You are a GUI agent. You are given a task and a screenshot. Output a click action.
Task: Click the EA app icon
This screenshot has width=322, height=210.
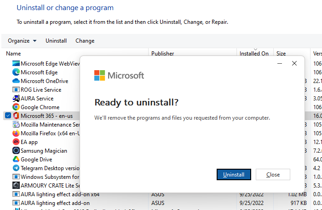[16, 142]
